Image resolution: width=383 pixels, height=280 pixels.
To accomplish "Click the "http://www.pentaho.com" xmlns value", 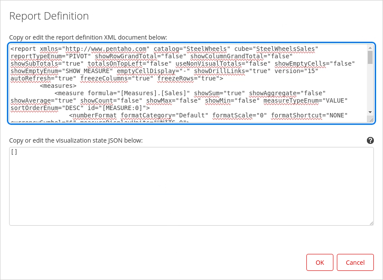I will (108, 49).
